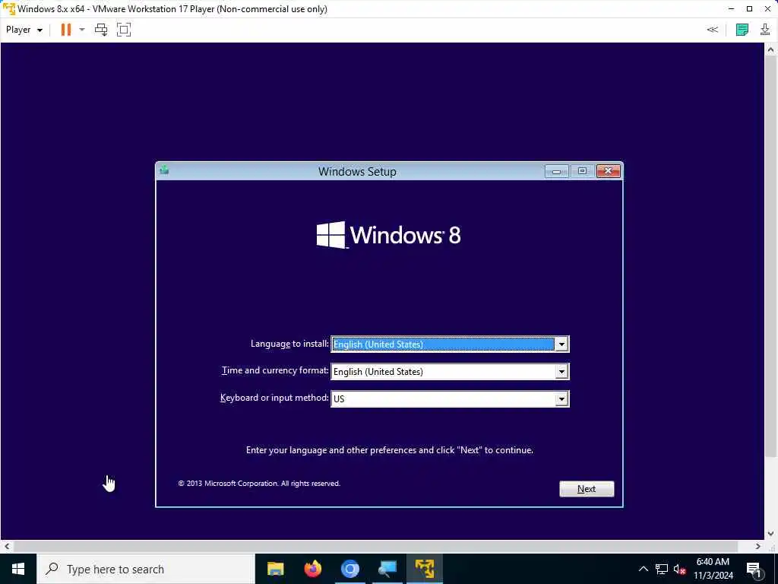Pause the virtual machine with orange pause icon
The image size is (778, 584).
[65, 30]
